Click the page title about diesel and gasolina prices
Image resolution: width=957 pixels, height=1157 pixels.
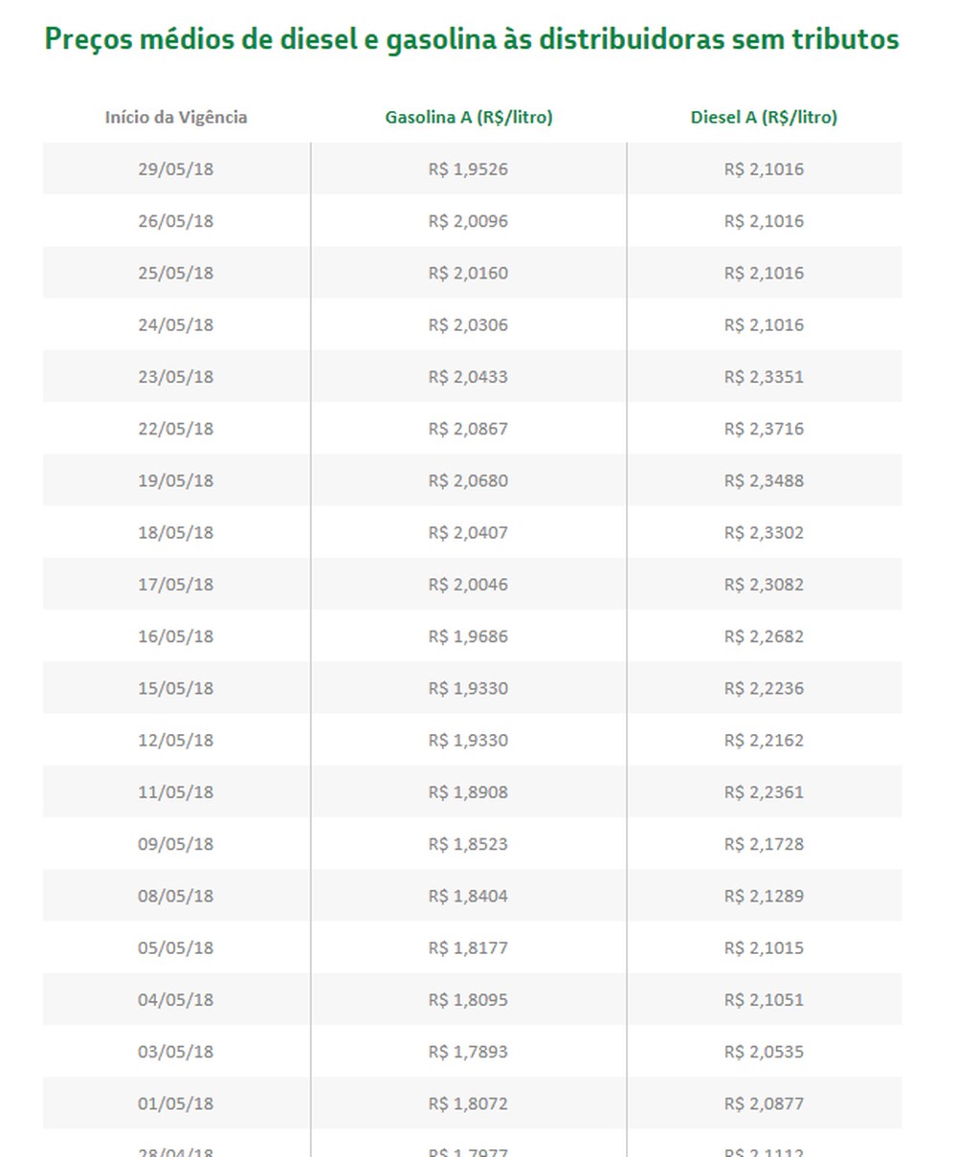(x=472, y=39)
